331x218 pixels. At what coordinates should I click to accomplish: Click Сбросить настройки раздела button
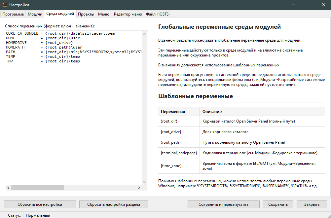tap(113, 204)
